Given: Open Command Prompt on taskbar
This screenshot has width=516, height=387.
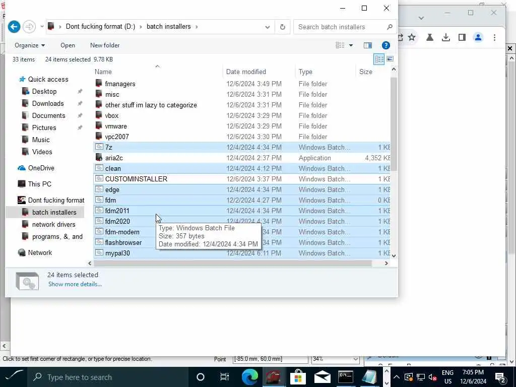Looking at the screenshot, I should (346, 377).
